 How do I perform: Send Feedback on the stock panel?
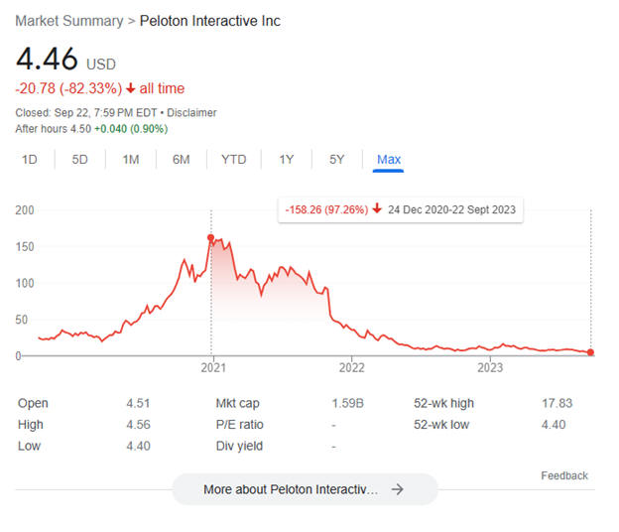[x=564, y=475]
